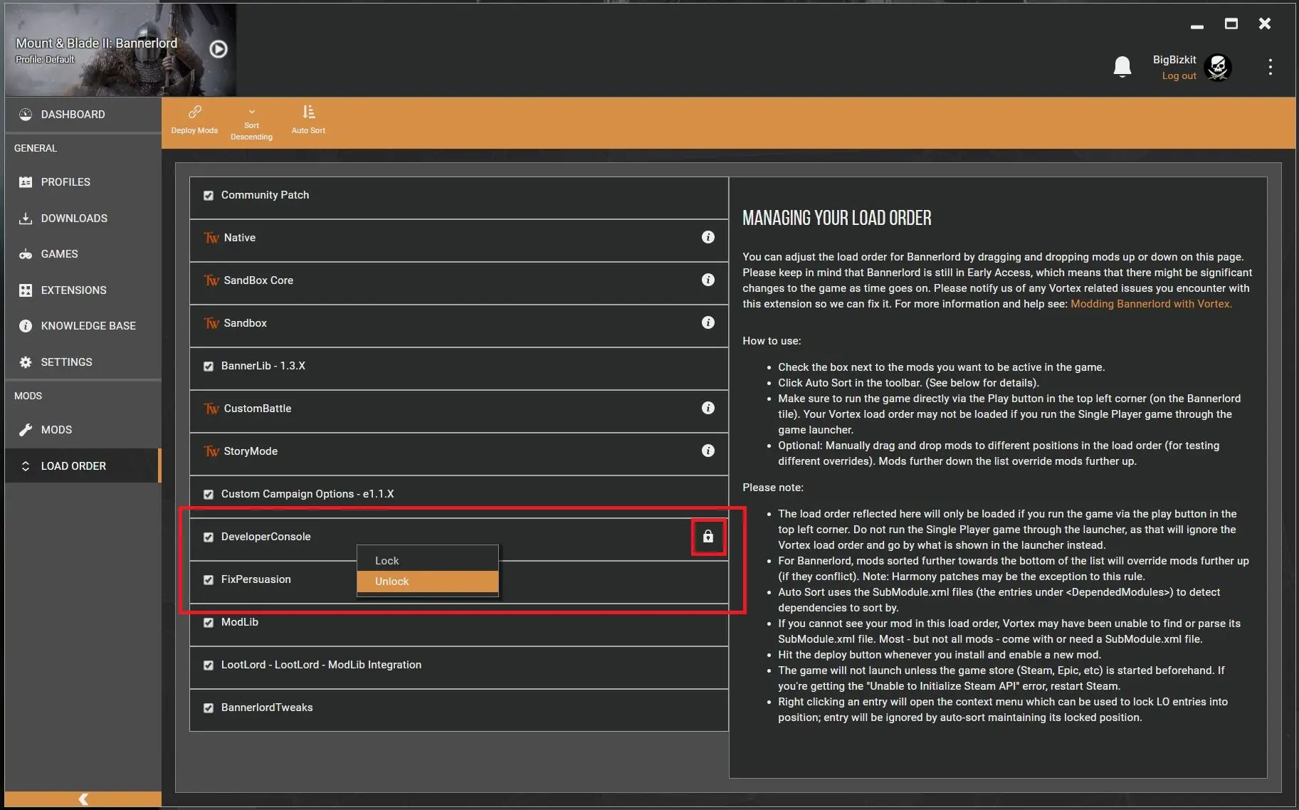The image size is (1299, 810).
Task: Toggle the ModLib checkbox
Action: [209, 622]
